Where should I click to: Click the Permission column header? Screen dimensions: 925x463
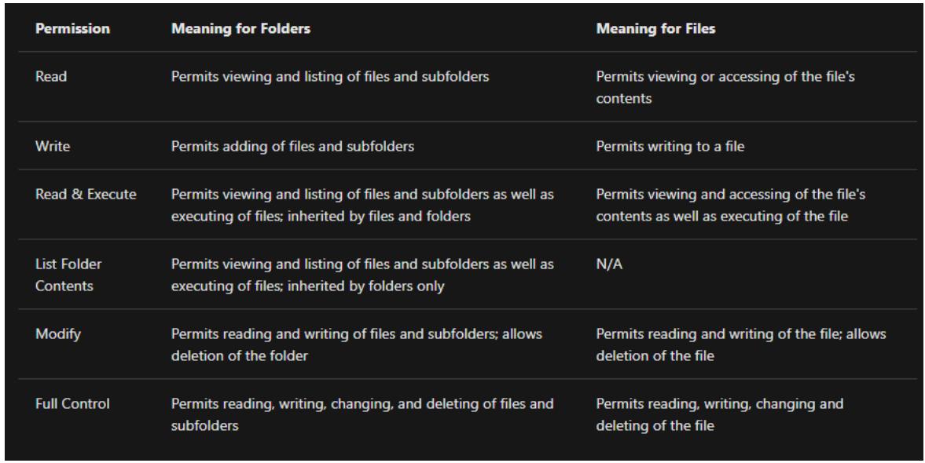click(72, 29)
